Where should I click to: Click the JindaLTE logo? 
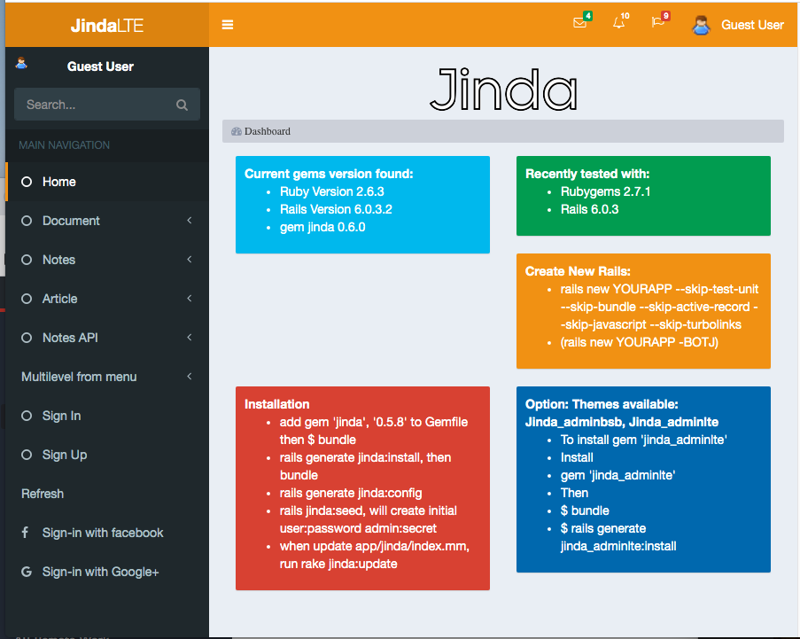coord(107,25)
